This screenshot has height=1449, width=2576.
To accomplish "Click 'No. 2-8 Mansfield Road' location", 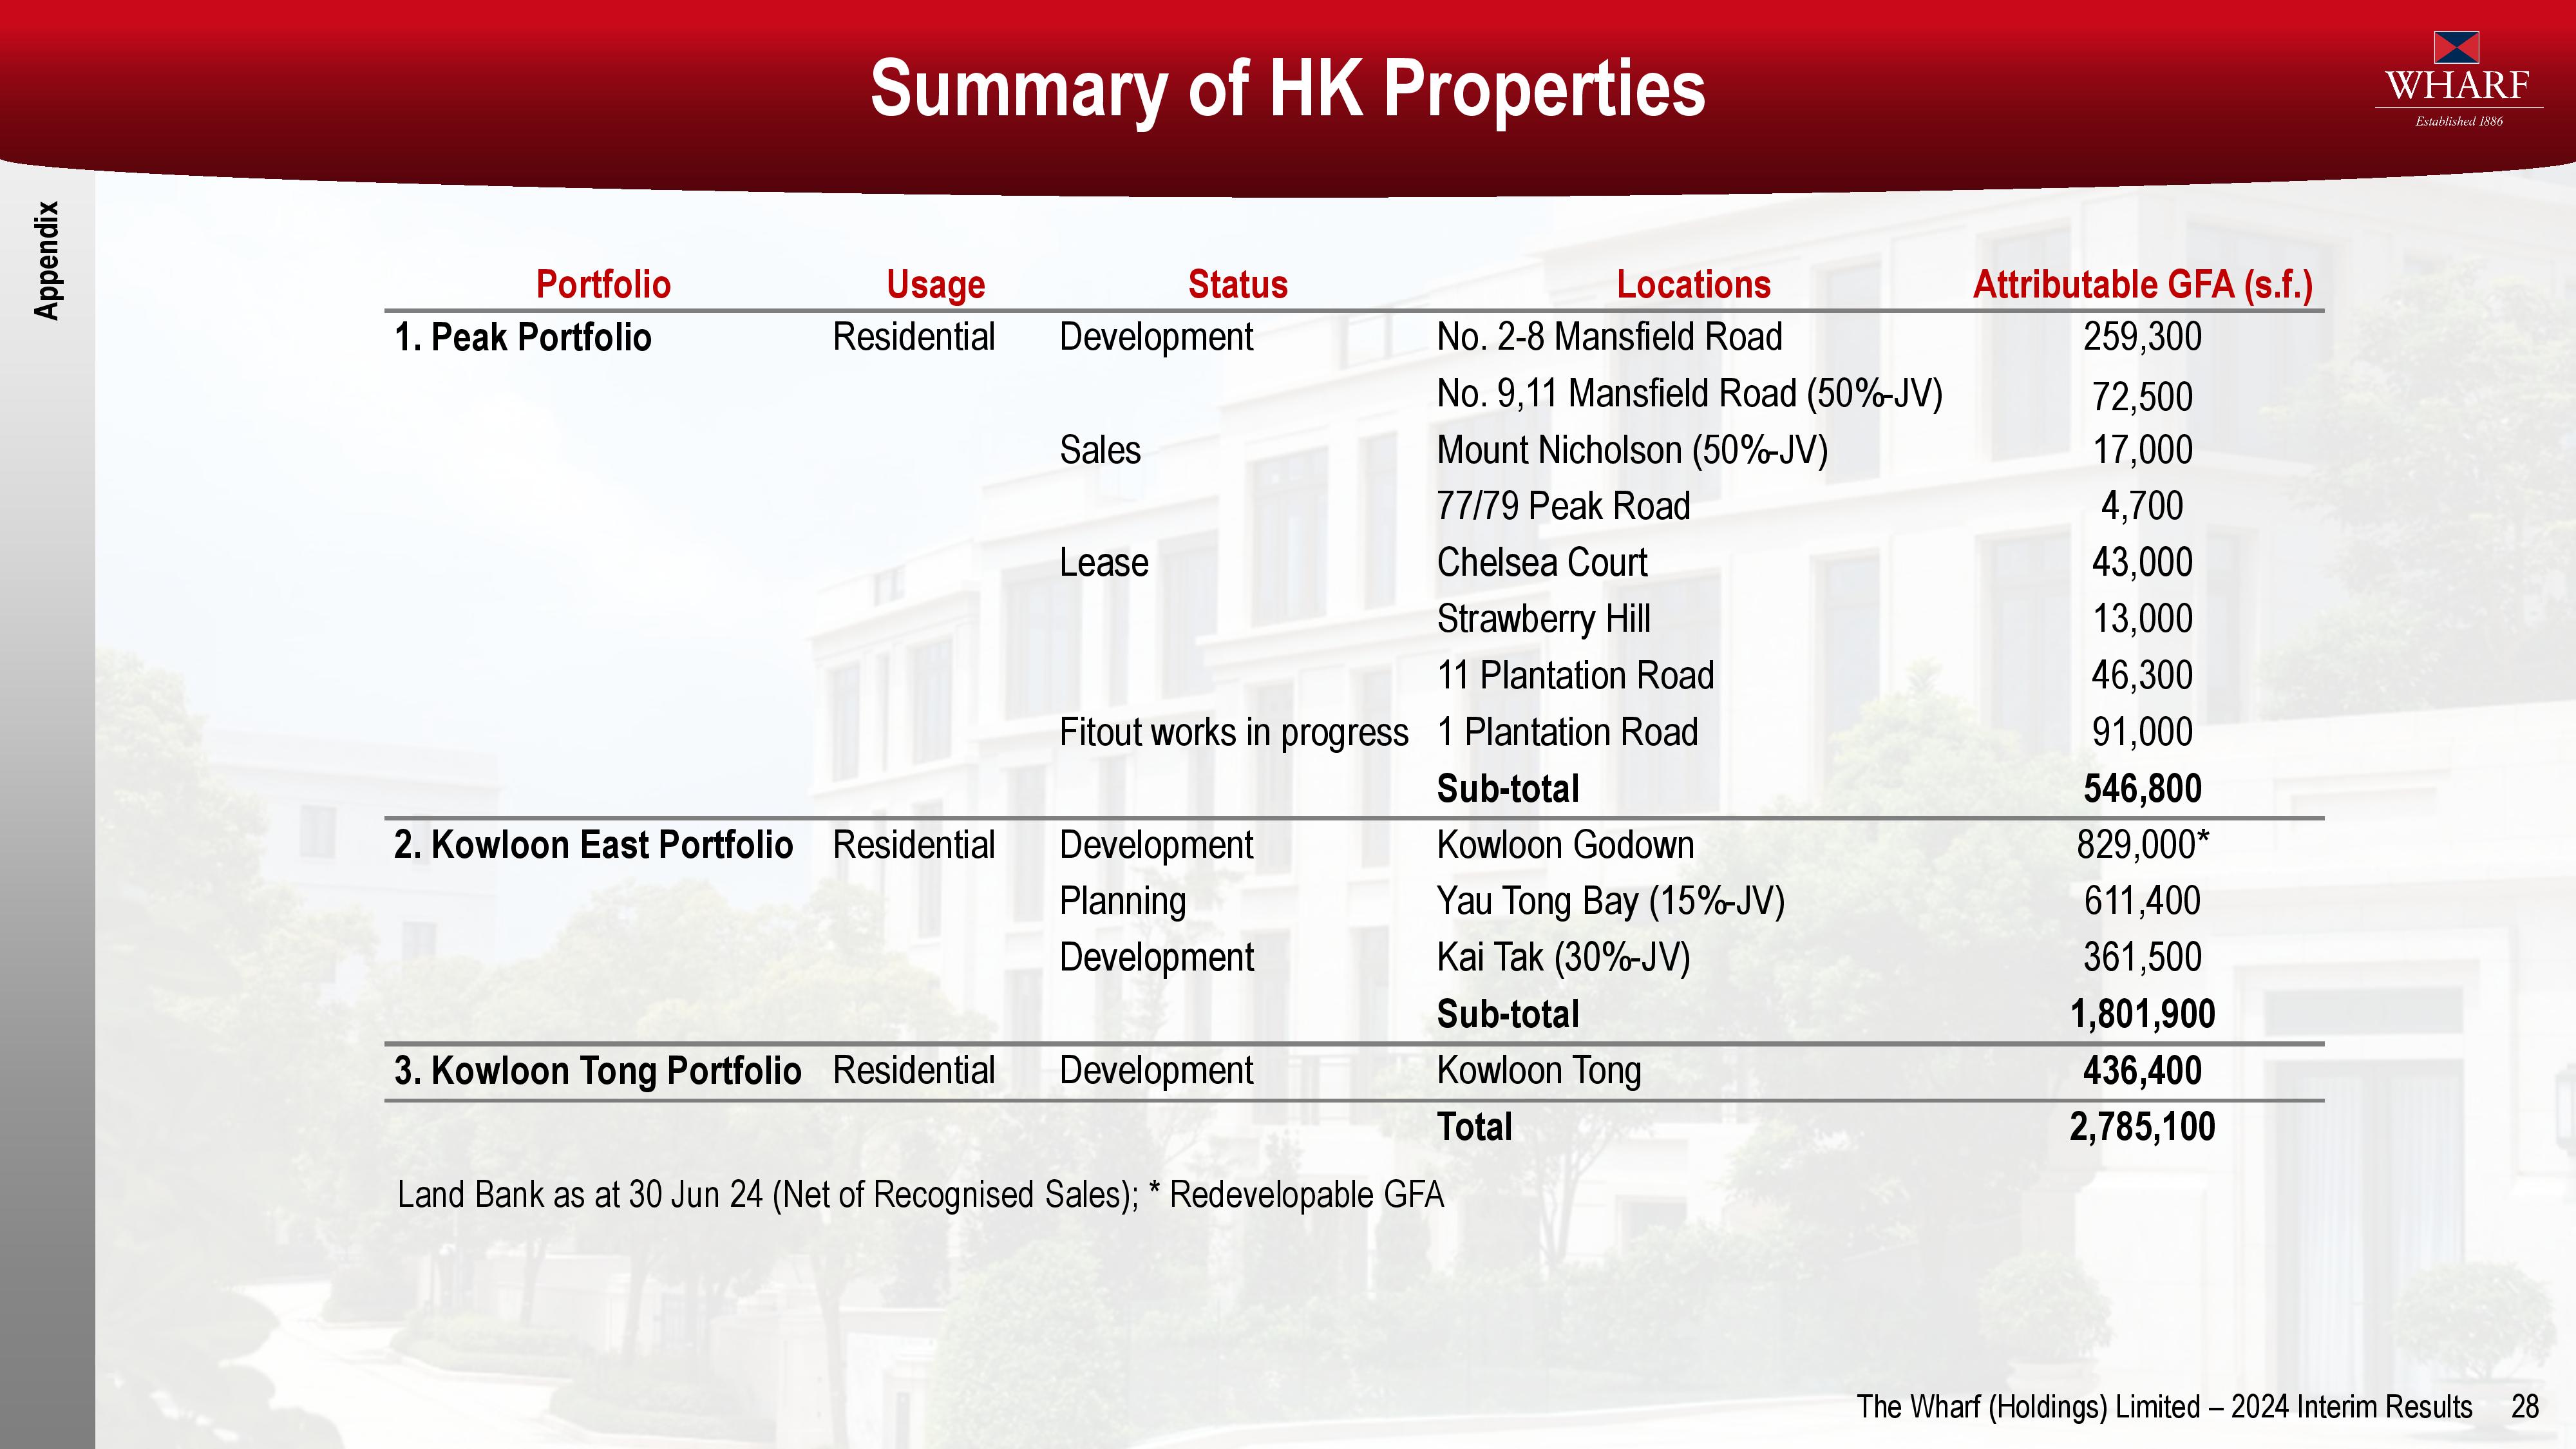I will pyautogui.click(x=1610, y=337).
